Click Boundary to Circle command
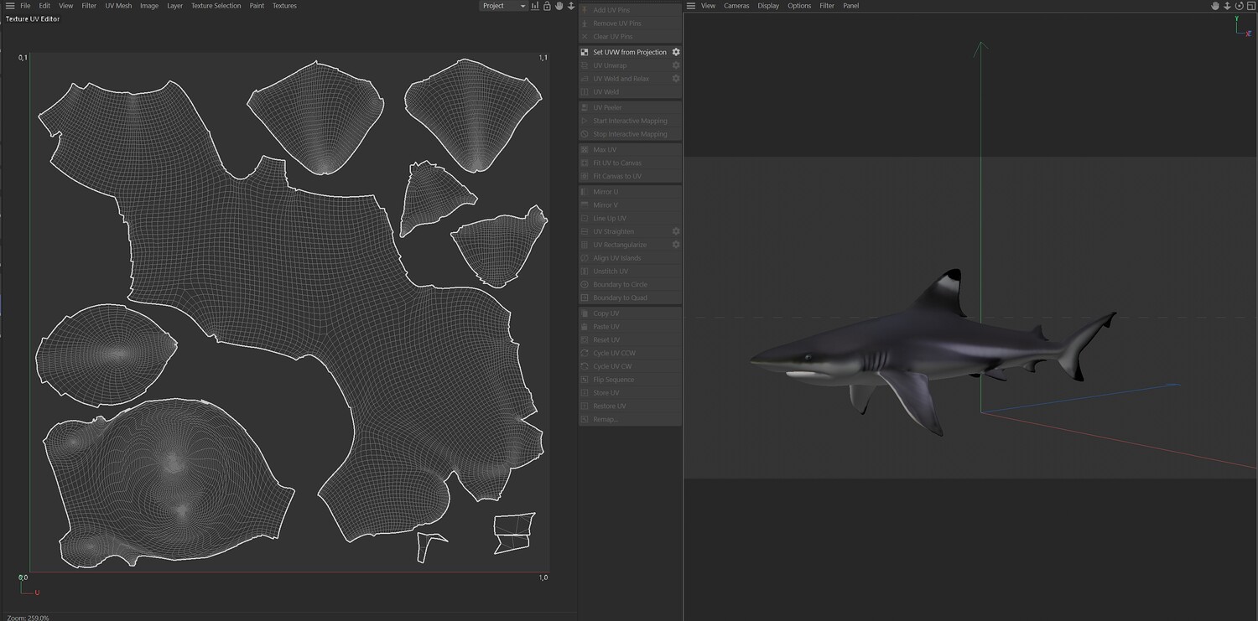 click(x=630, y=285)
